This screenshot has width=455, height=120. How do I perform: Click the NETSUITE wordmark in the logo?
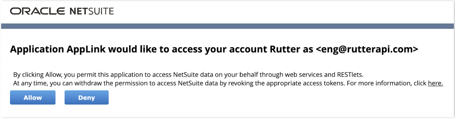[92, 11]
